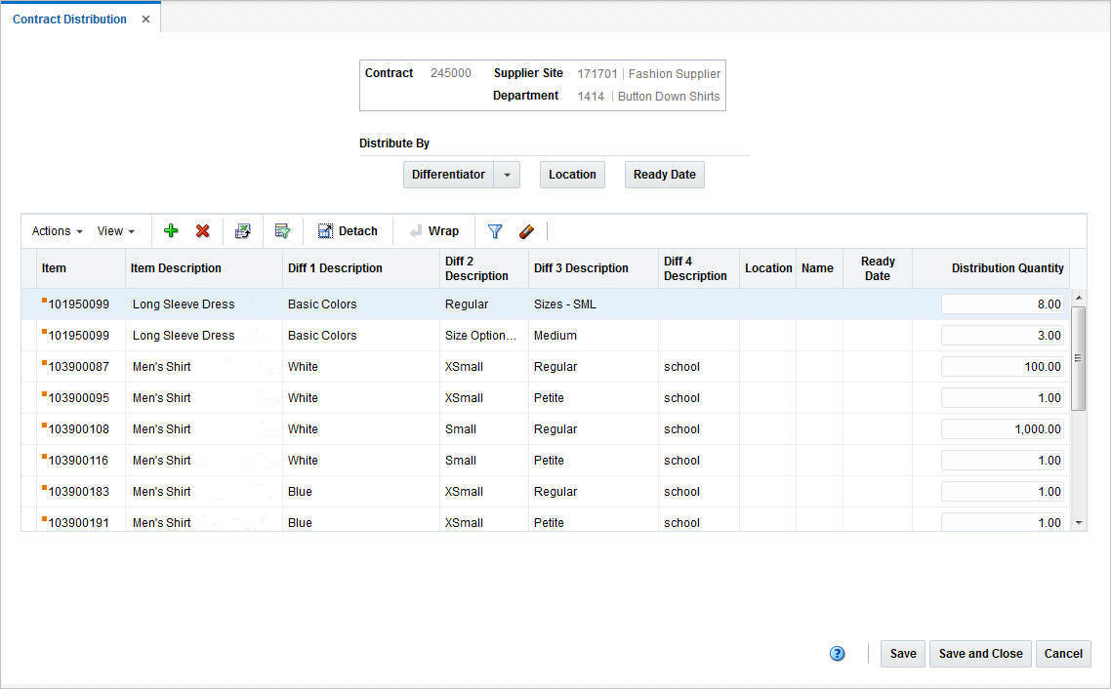Click the red Delete icon
Viewport: 1111px width, 689px height.
(x=202, y=231)
